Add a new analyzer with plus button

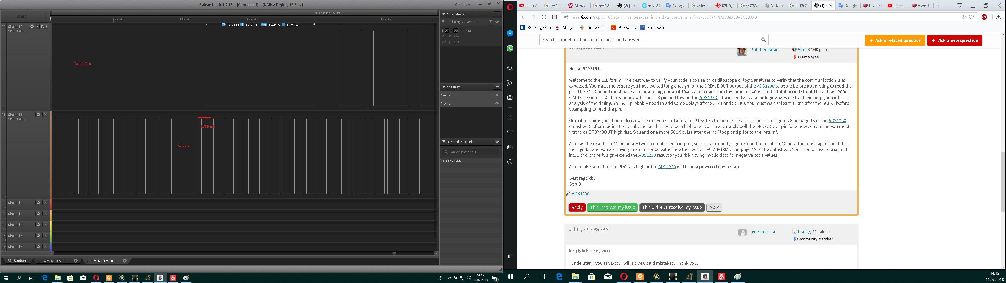pos(497,87)
